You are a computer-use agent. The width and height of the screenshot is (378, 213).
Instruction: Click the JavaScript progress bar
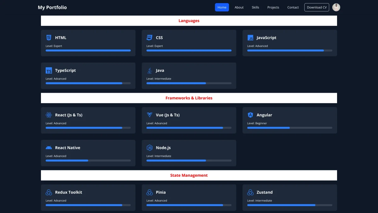pos(290,50)
